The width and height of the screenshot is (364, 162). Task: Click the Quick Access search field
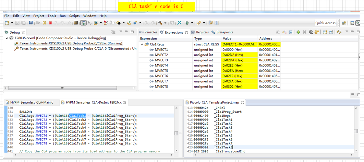point(325,23)
